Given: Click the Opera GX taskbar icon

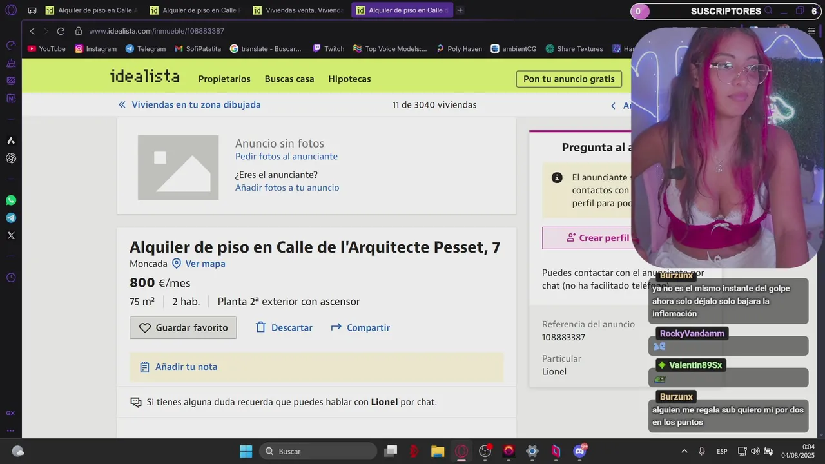Looking at the screenshot, I should [461, 451].
